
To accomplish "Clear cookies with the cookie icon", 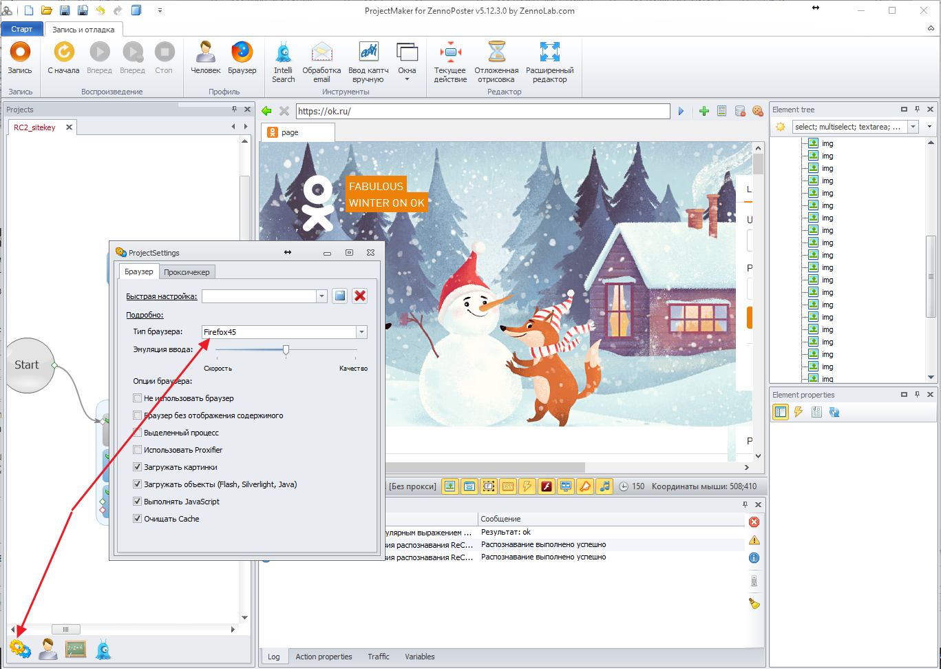I will pos(757,111).
